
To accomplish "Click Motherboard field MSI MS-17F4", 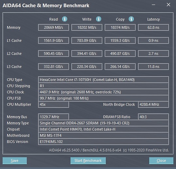I will 104,135.
